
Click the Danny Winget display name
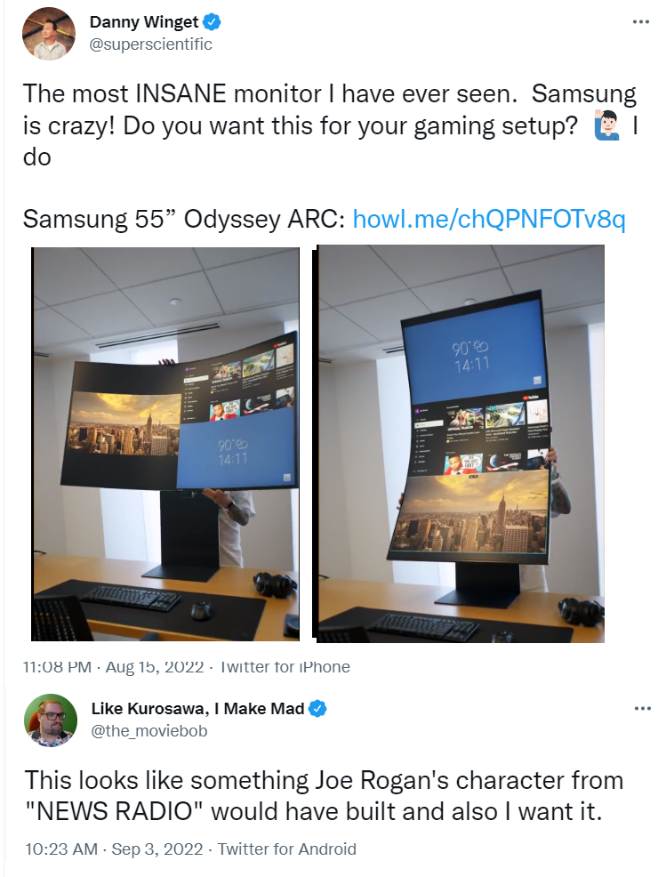pyautogui.click(x=144, y=22)
